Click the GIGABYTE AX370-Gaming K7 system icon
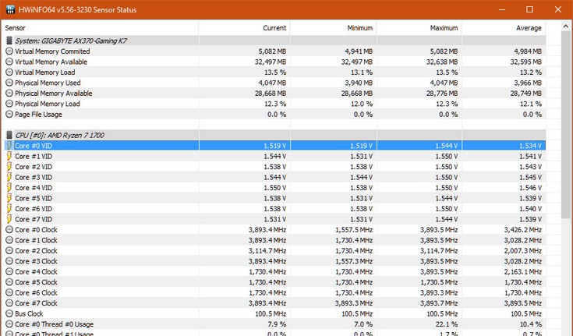Screen dimensions: 573x336 pos(9,41)
